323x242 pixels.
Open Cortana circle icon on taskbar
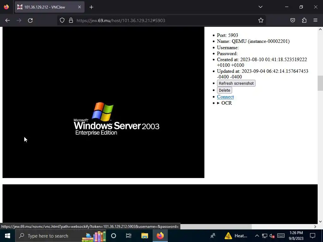[x=114, y=236]
